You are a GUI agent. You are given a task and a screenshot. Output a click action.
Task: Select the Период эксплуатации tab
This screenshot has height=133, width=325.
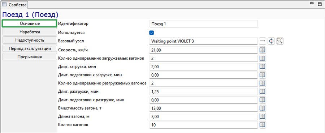tap(30, 49)
